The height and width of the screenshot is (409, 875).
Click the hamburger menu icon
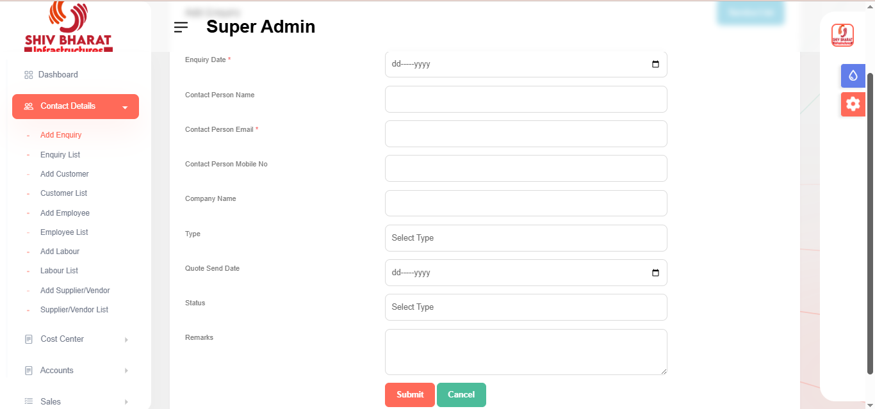[x=181, y=27]
